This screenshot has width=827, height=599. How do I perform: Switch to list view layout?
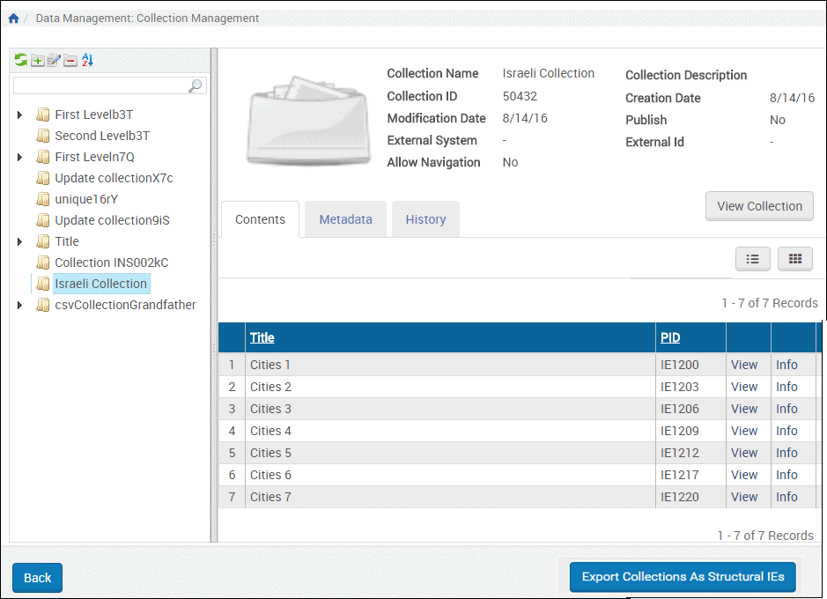[x=752, y=258]
